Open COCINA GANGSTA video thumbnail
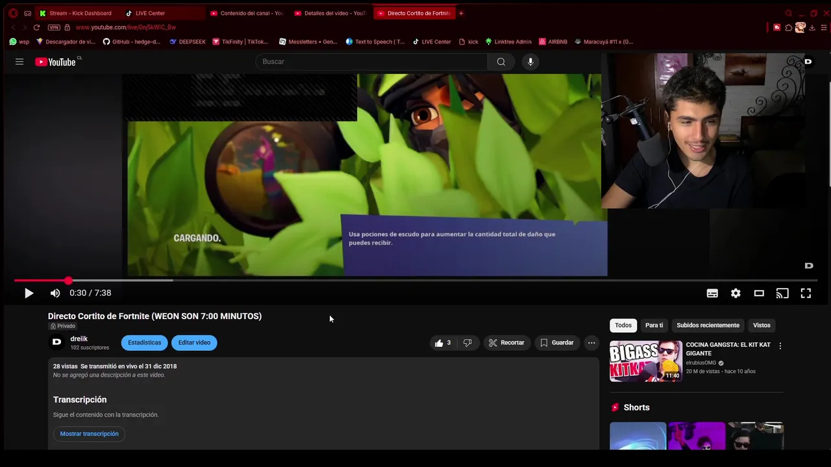The height and width of the screenshot is (467, 831). coord(646,361)
